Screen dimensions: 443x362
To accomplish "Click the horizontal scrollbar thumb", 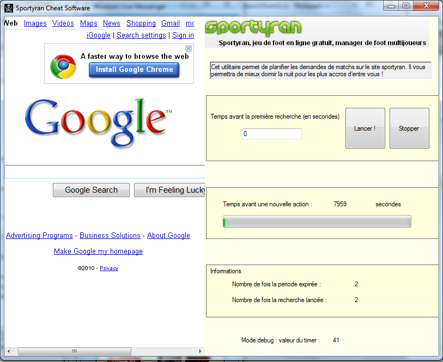I will [x=75, y=351].
